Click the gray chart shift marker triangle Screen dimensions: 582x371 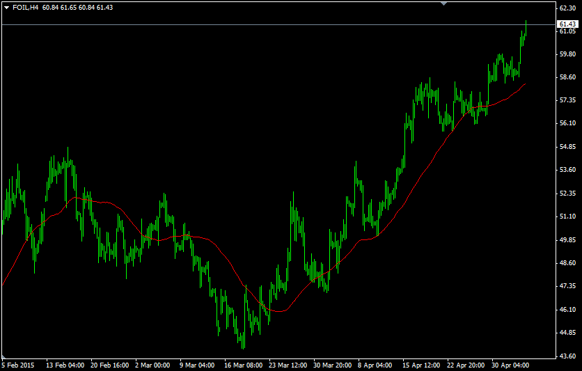[444, 3]
